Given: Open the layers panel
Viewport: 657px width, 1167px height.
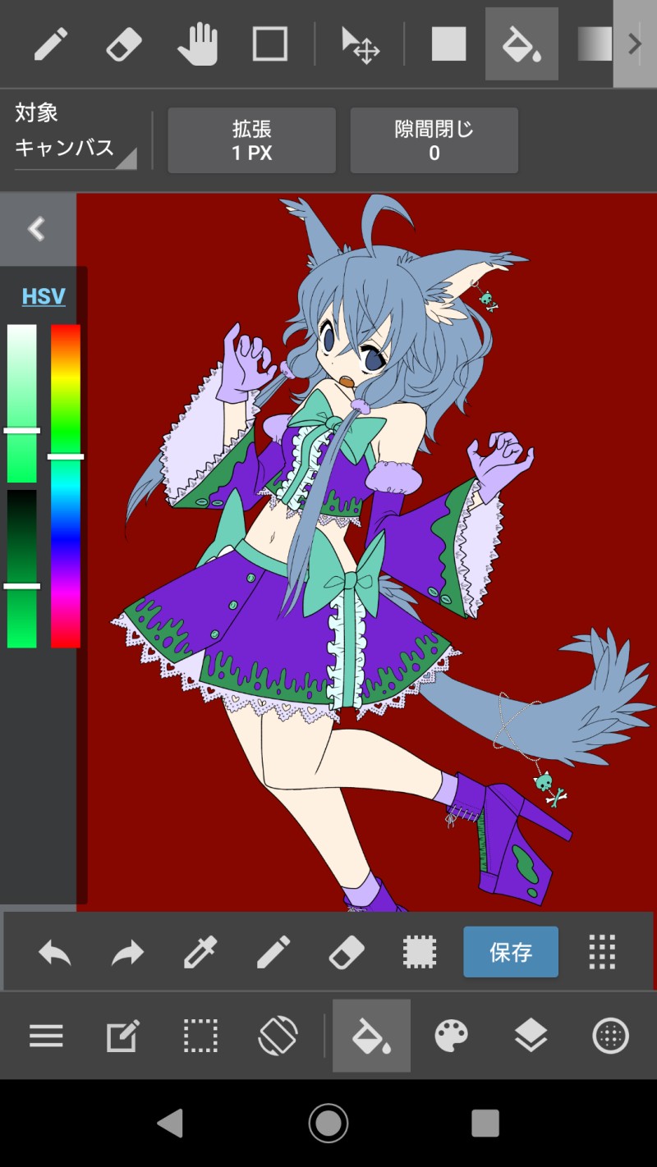Looking at the screenshot, I should tap(531, 1036).
